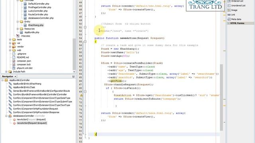Open composer.lock file
Image resolution: width=255 pixels, height=143 pixels.
coord(24,64)
